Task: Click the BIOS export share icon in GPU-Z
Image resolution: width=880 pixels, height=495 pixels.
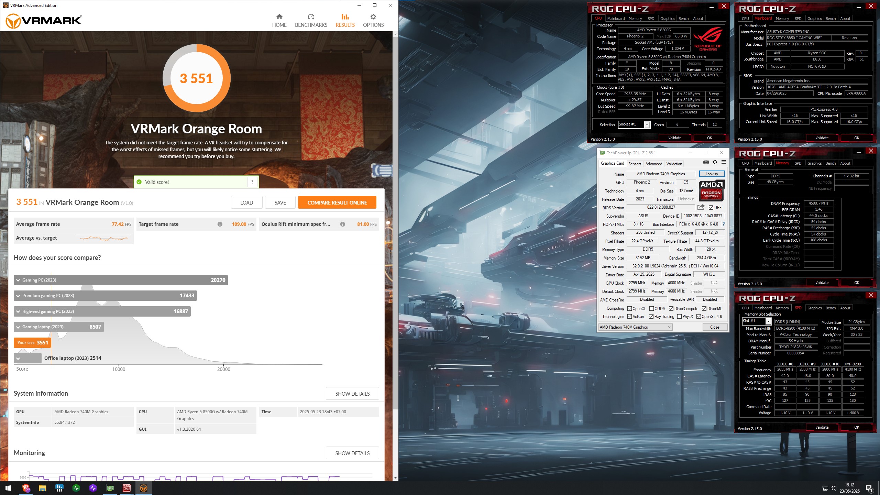Action: [x=701, y=207]
